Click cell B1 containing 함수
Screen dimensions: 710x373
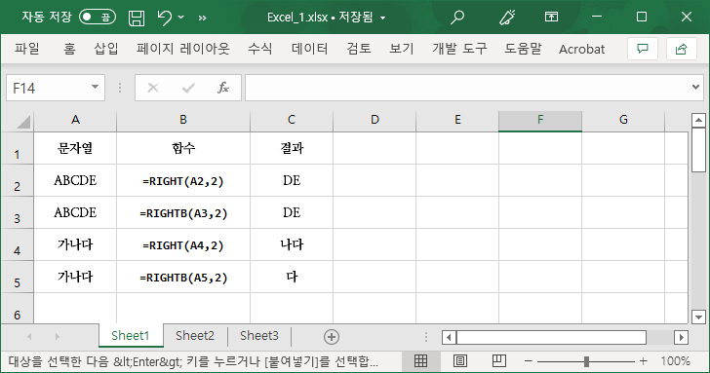click(183, 148)
